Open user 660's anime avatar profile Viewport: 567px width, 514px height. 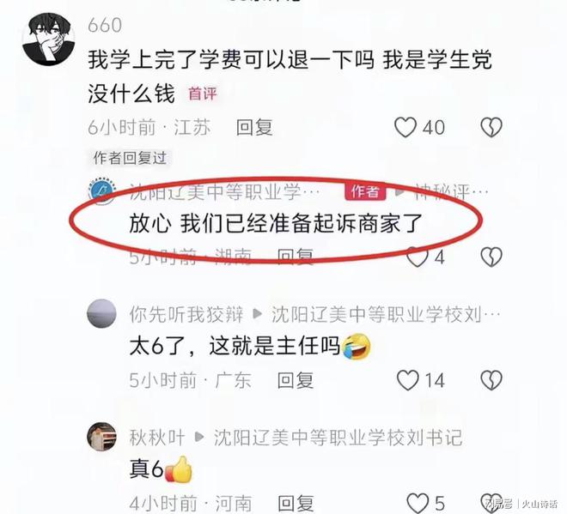click(48, 39)
